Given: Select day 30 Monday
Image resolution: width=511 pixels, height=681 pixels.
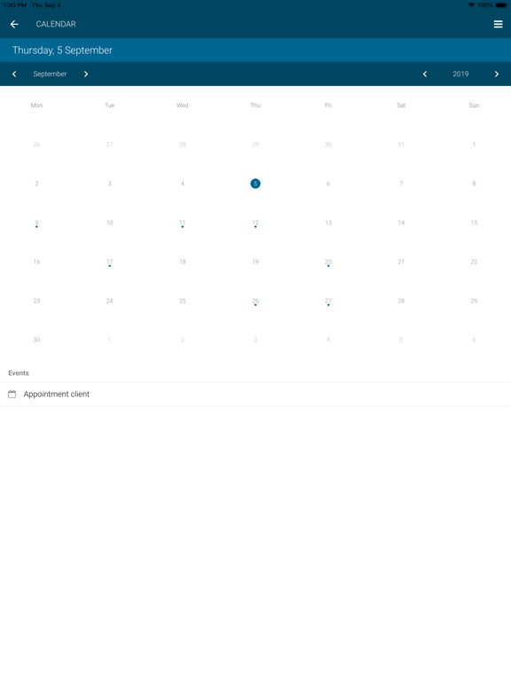Looking at the screenshot, I should [x=36, y=340].
